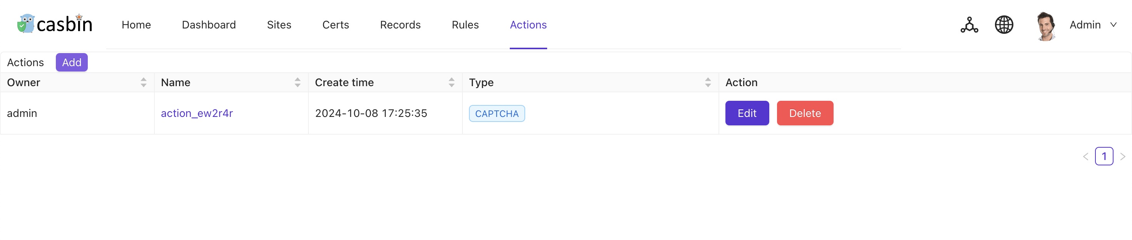The image size is (1132, 240).
Task: Sort by Type column sorter
Action: coord(708,82)
